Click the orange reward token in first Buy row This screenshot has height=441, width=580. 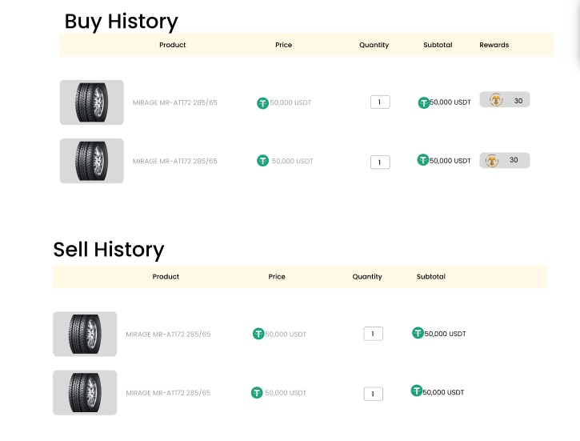[496, 100]
